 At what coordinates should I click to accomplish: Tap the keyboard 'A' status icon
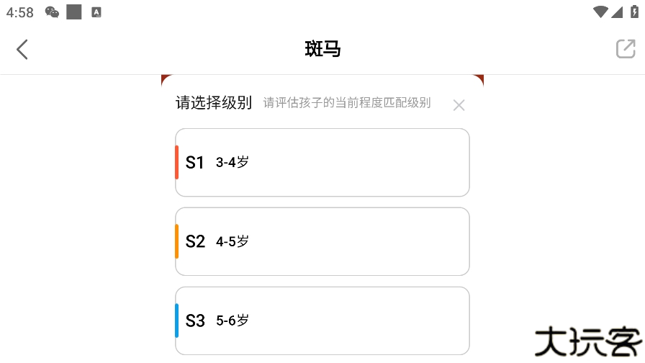[96, 12]
